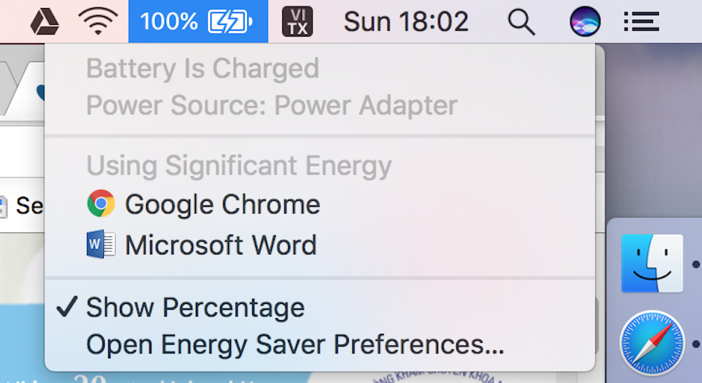Select Microsoft Word in the battery menu
702x383 pixels.
click(x=221, y=244)
